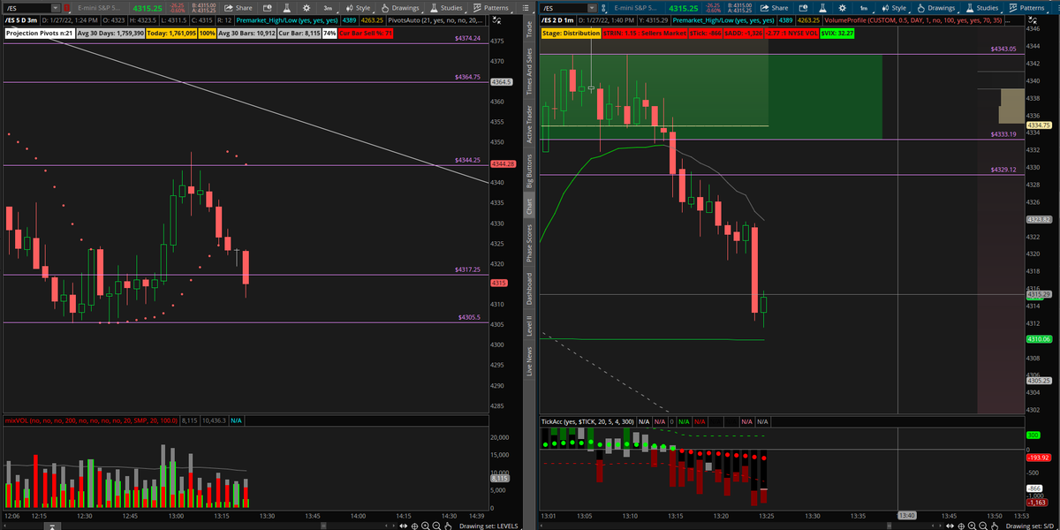Open quick quote icon in right chart toolbar
This screenshot has height=530, width=1060.
[x=804, y=8]
